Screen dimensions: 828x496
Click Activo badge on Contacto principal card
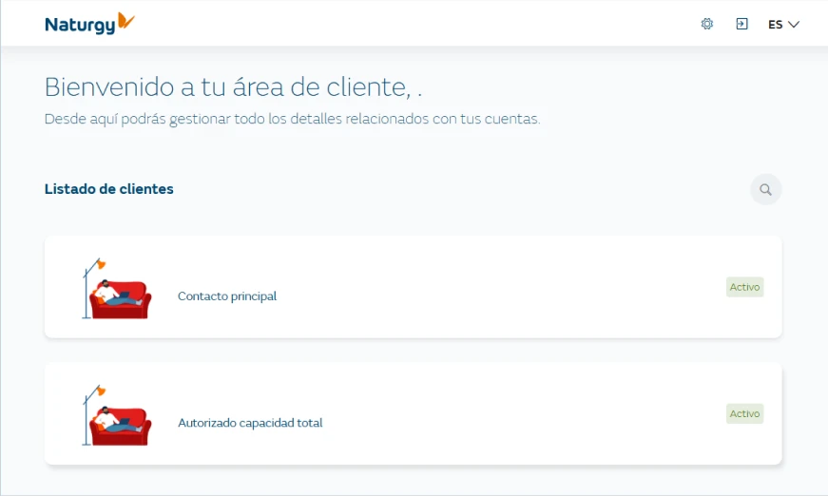coord(744,287)
